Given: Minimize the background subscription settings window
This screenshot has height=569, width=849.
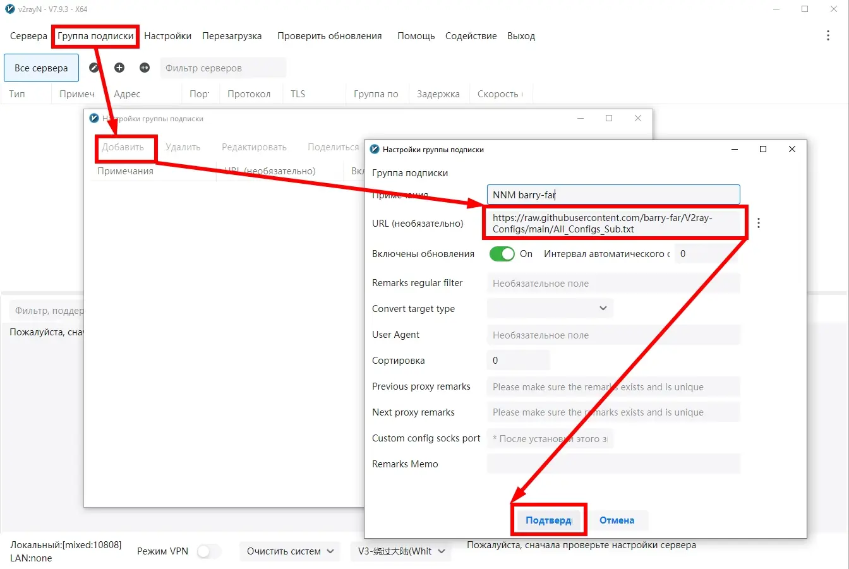Looking at the screenshot, I should [581, 118].
